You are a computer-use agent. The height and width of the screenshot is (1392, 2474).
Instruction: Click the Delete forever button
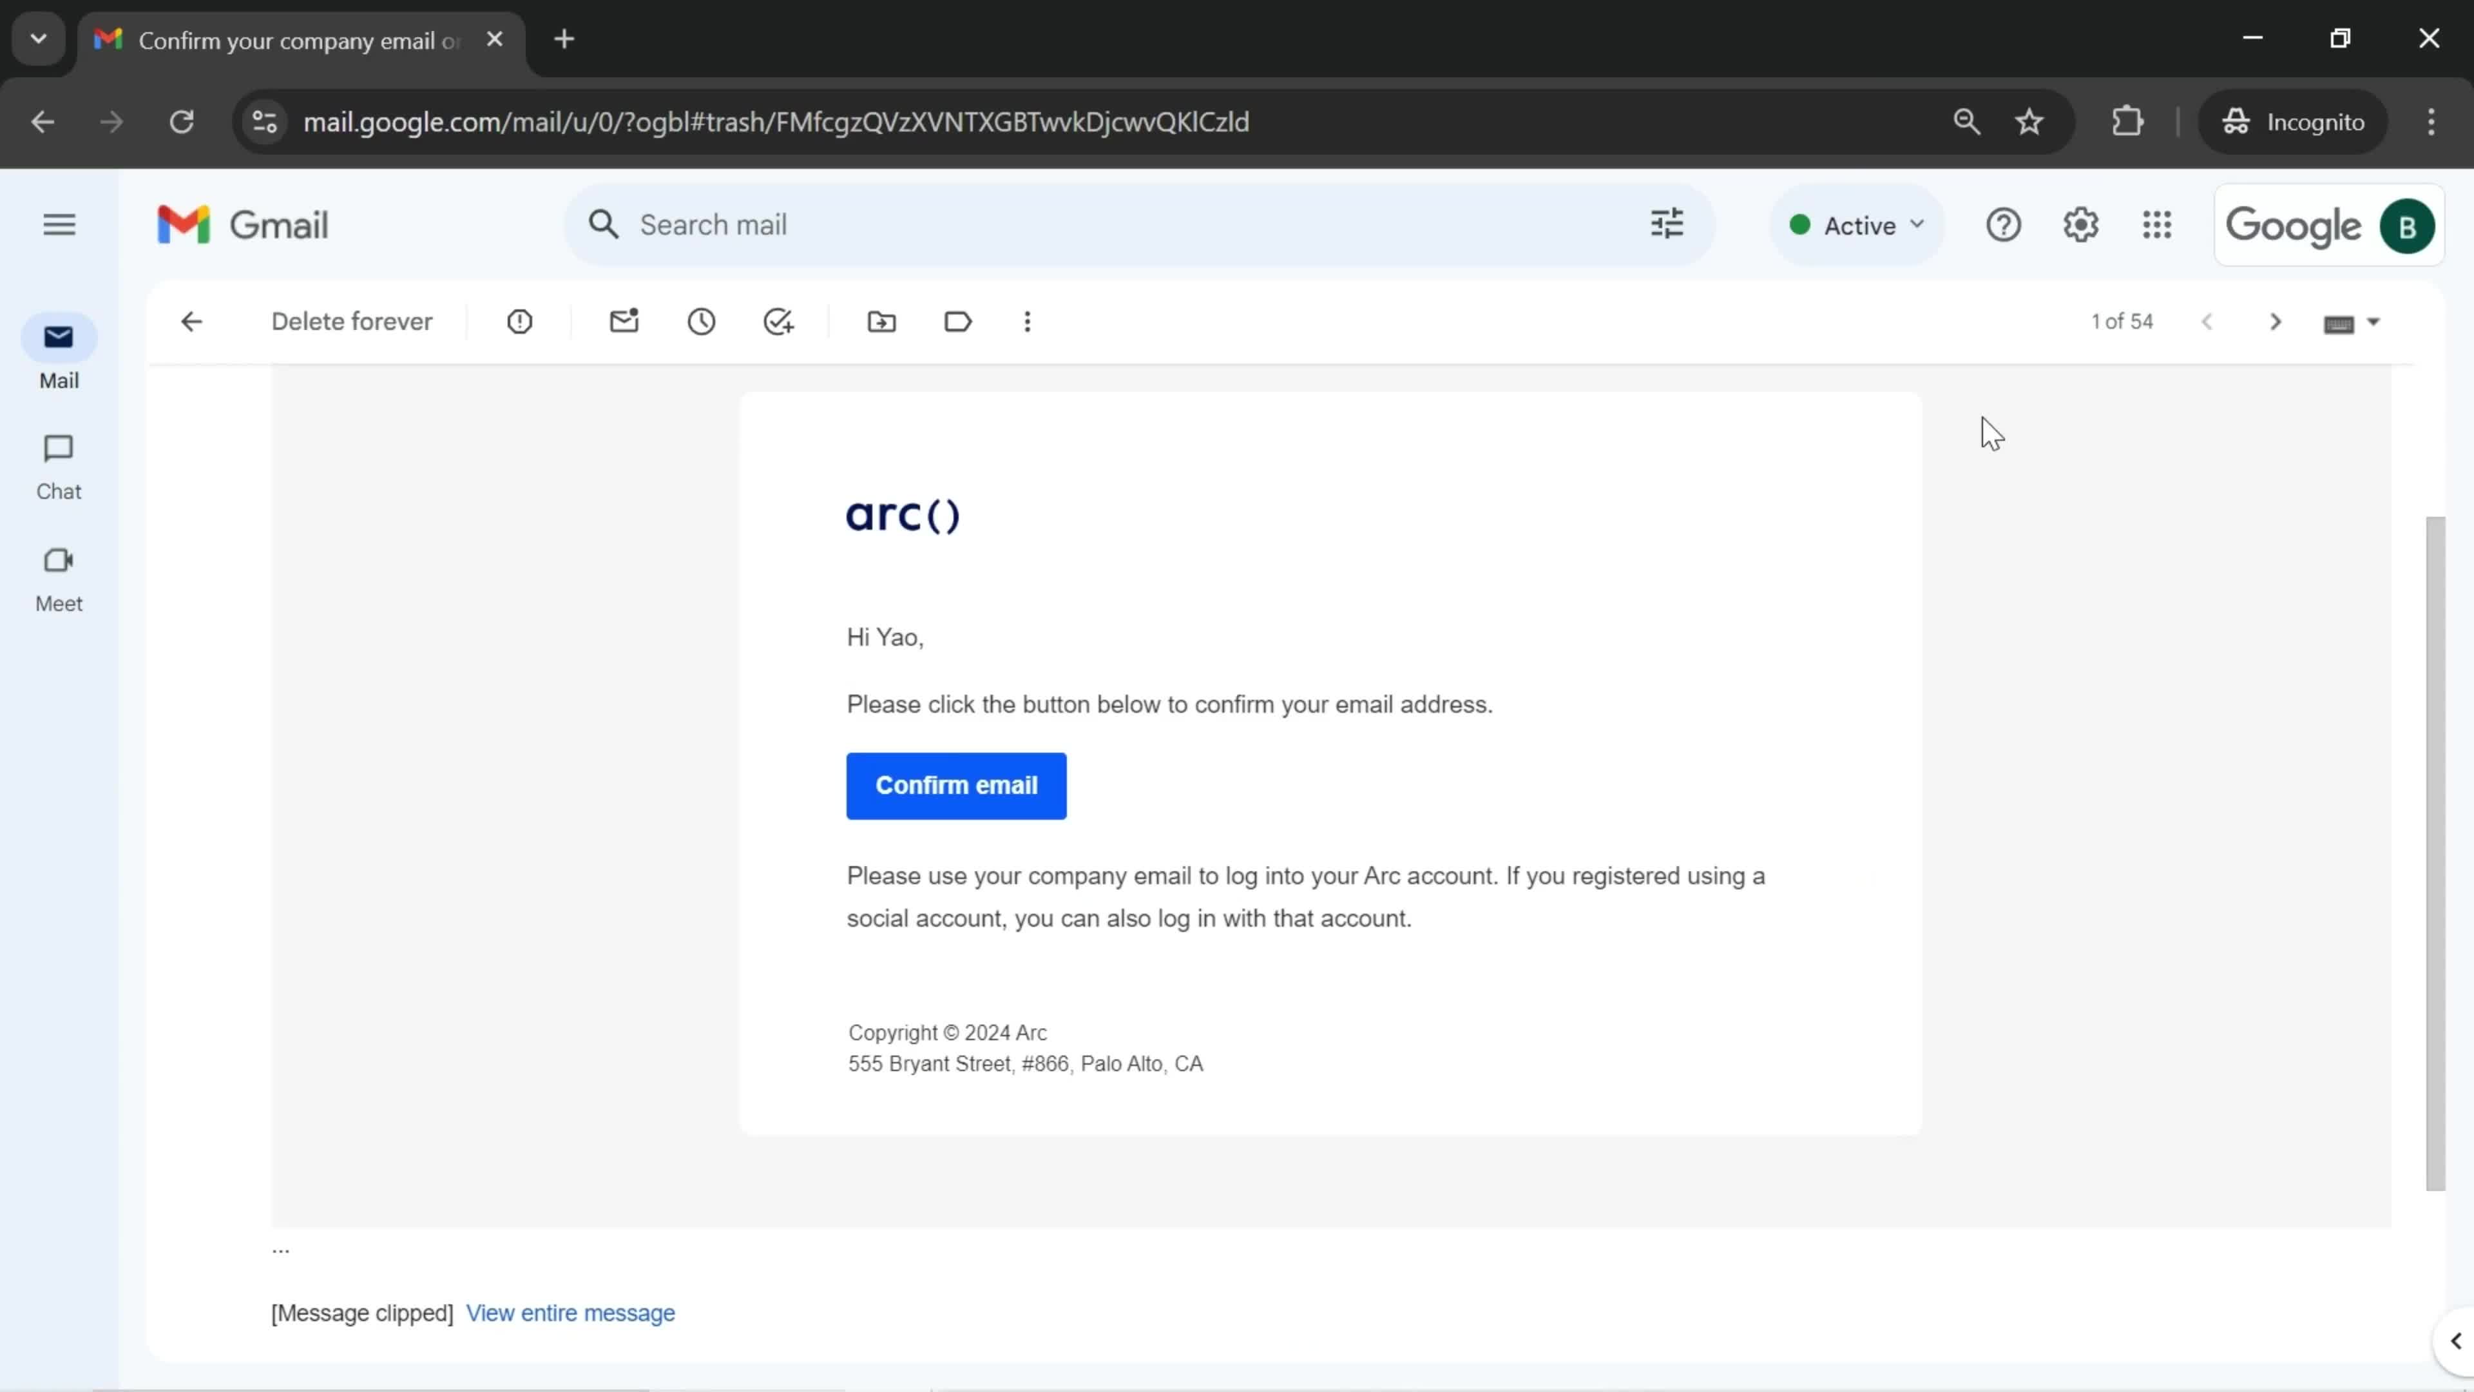coord(352,321)
